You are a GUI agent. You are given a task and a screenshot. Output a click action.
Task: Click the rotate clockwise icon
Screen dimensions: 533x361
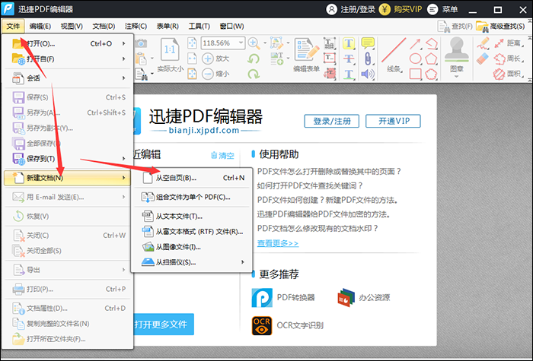point(254,74)
